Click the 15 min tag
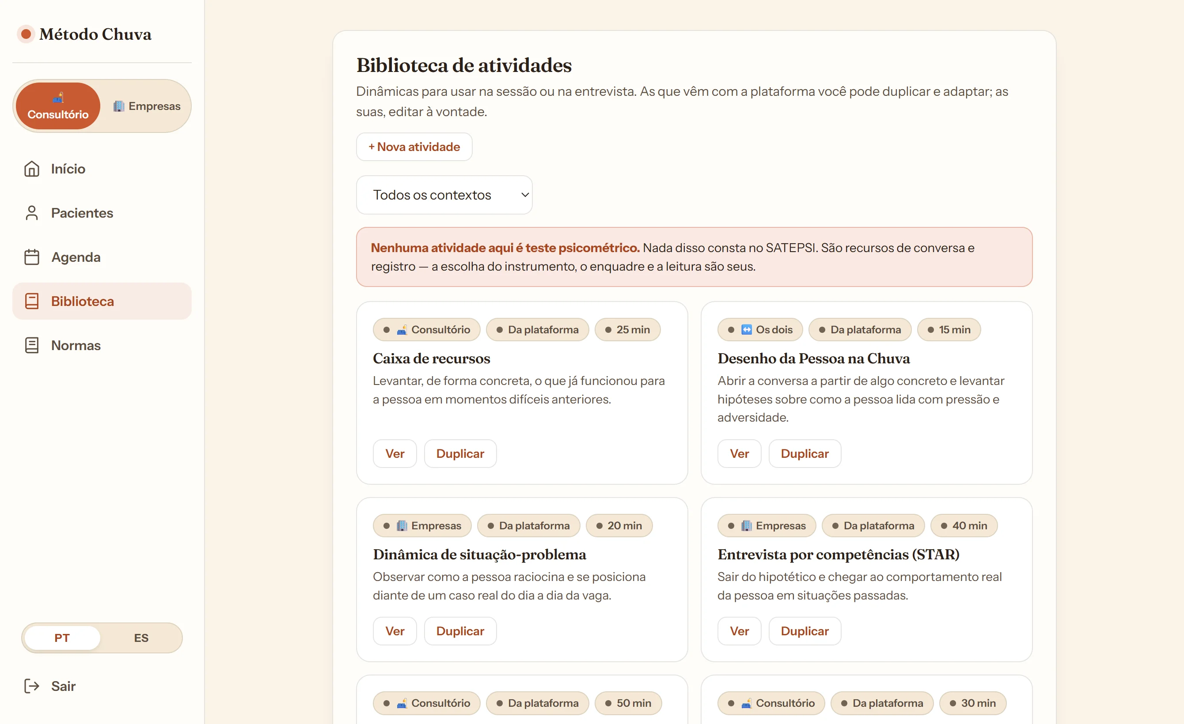Image resolution: width=1184 pixels, height=724 pixels. (x=949, y=330)
